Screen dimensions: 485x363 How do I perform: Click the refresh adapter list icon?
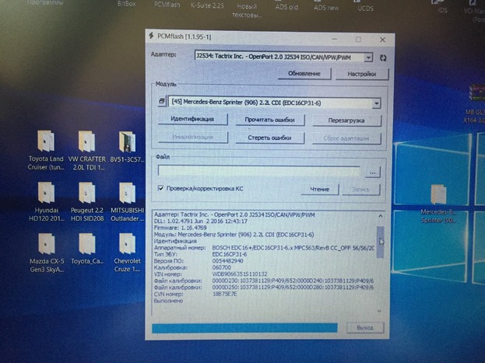381,57
